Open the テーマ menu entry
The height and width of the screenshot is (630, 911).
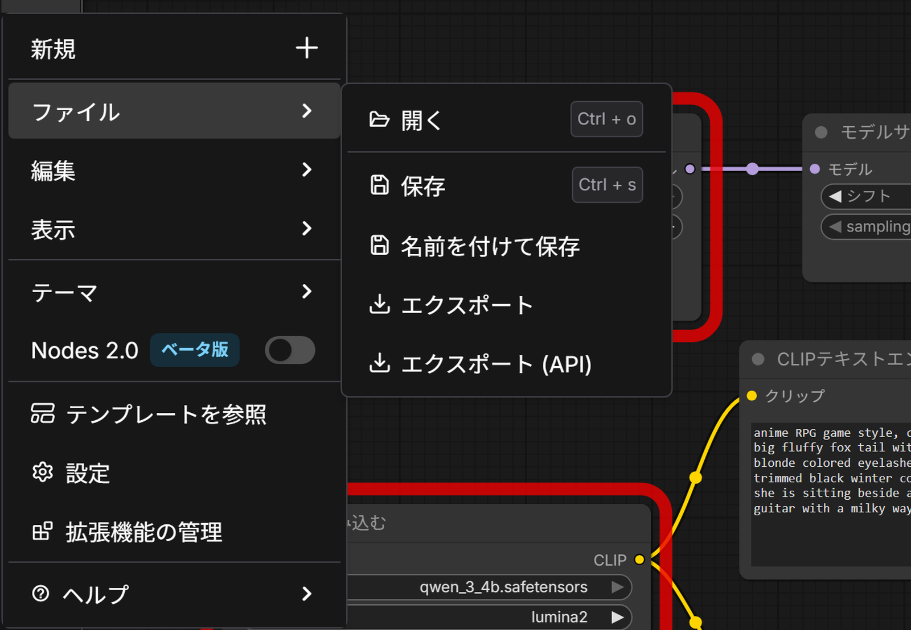coord(174,292)
